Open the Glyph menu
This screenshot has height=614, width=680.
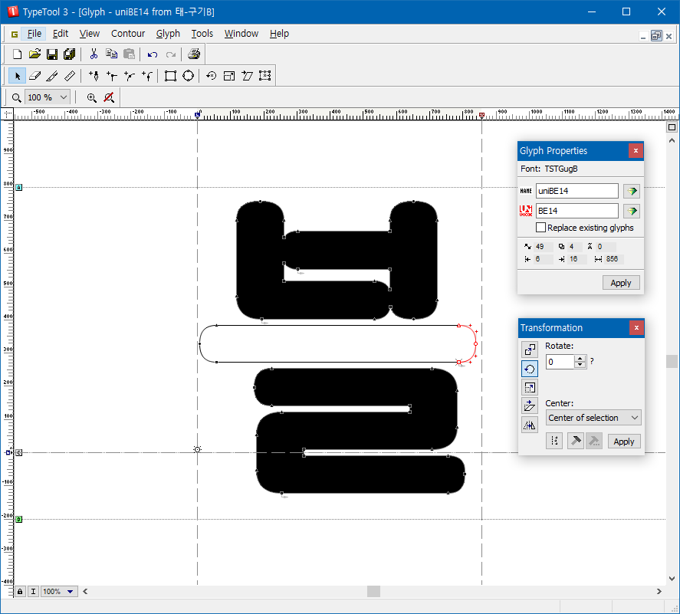(x=168, y=34)
